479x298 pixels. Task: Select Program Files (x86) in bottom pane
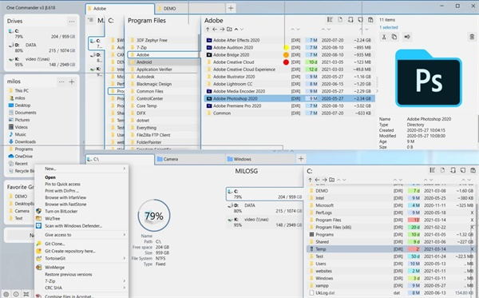[392, 228]
